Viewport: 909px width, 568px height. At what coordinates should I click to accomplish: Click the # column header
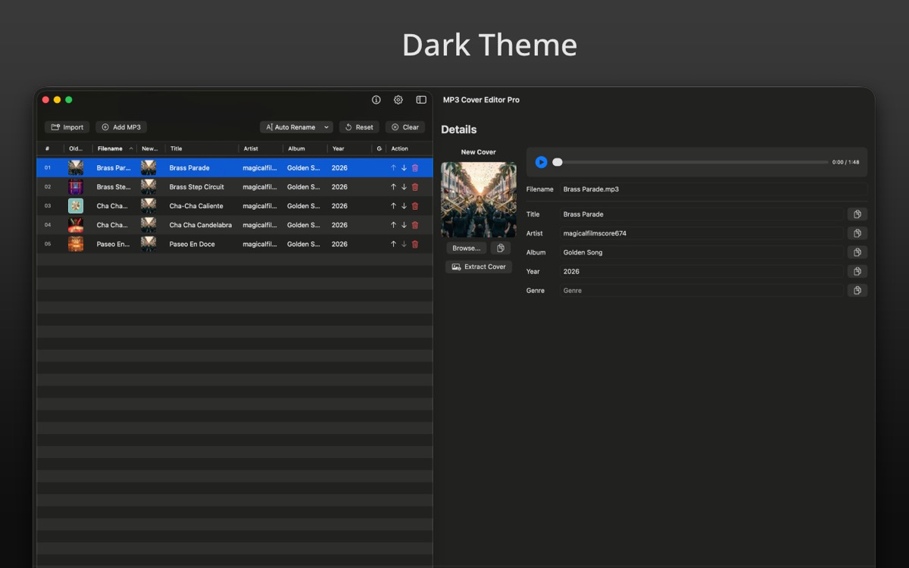(48, 148)
